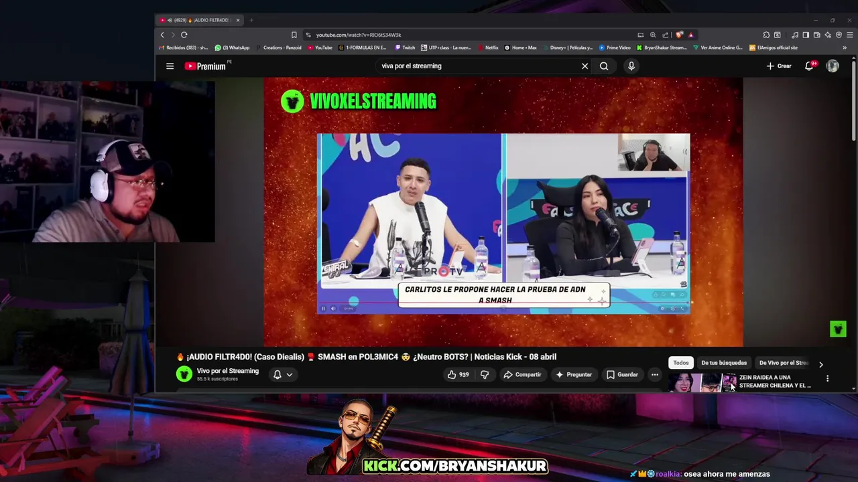
Task: Click the share page icon in address bar
Action: [x=665, y=35]
